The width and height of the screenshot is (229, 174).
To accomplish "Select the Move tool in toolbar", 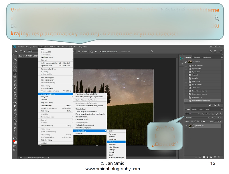I will coord(15,59).
